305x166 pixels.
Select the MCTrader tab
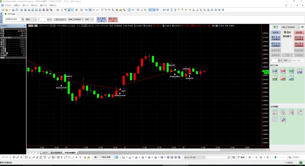coord(10,14)
